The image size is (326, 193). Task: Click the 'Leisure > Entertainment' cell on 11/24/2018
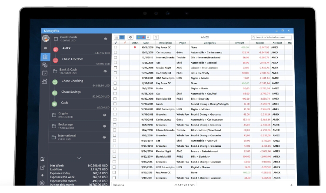tap(204, 68)
